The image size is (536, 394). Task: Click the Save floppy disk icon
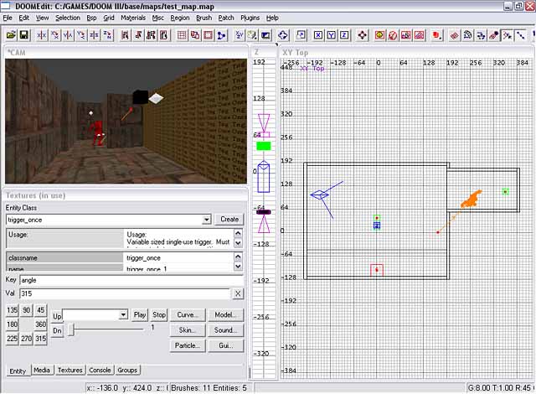(x=24, y=35)
